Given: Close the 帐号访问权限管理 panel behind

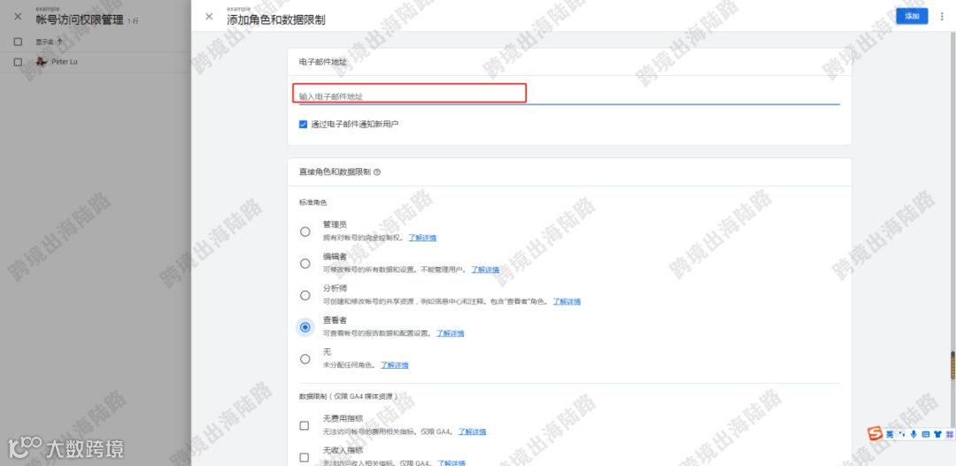Looking at the screenshot, I should pos(18,17).
